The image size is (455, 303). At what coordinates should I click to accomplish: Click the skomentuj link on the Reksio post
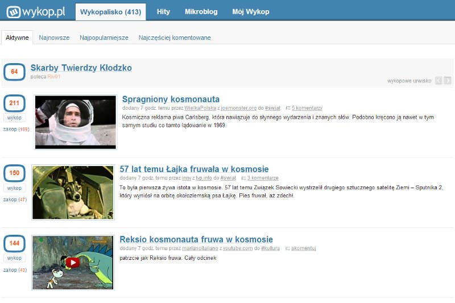coord(303,248)
